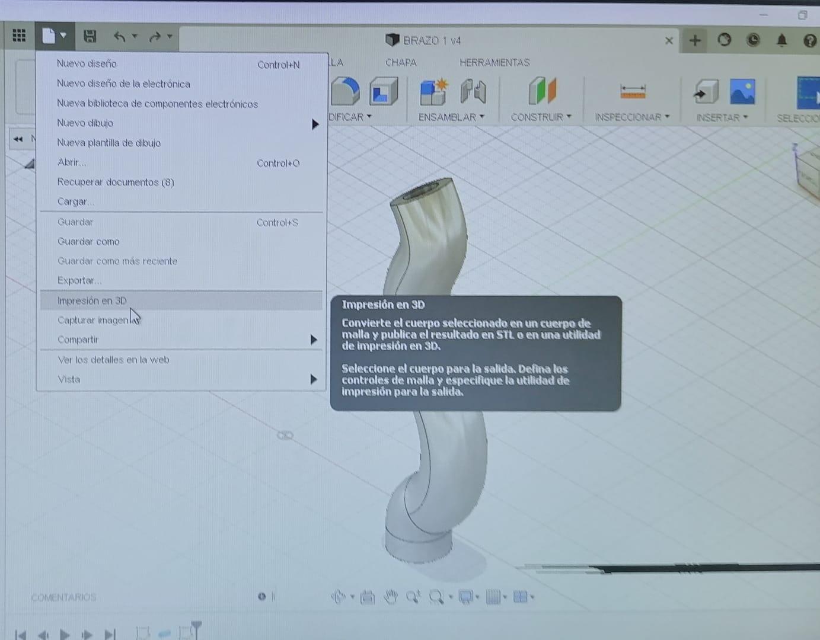Choose Capturar imagen menu item

[x=181, y=320]
